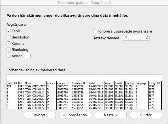Click the Party ID preview column
The height and width of the screenshot is (124, 168).
pos(155,95)
